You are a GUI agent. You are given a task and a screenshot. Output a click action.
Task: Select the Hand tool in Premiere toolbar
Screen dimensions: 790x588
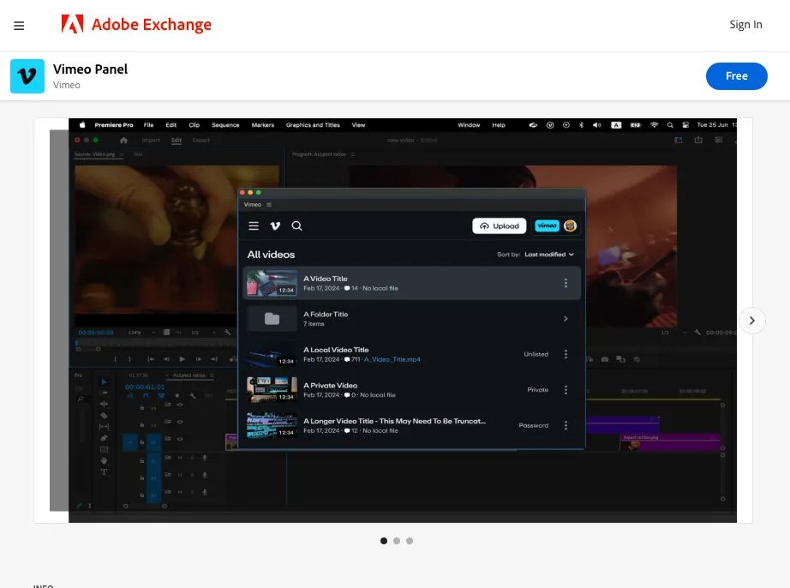(104, 460)
